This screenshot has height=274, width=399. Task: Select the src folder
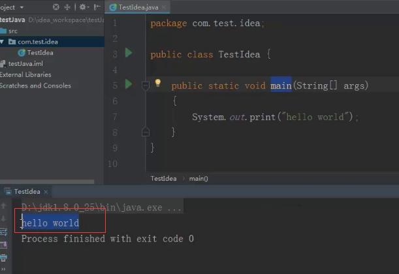[x=13, y=31]
